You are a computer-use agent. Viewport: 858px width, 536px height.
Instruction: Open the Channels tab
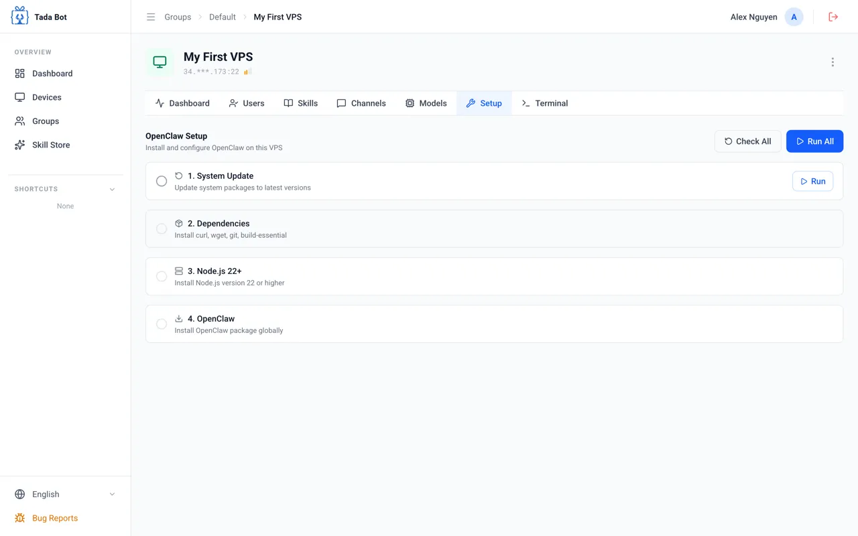[361, 103]
